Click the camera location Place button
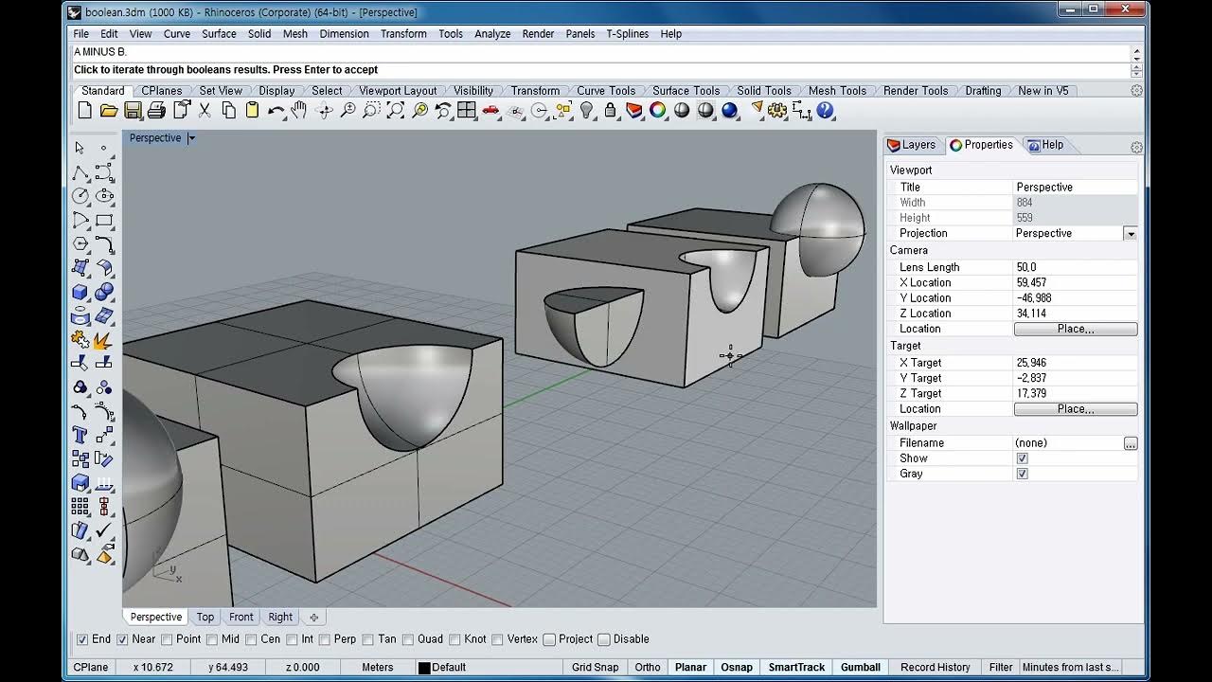1212x682 pixels. tap(1076, 329)
